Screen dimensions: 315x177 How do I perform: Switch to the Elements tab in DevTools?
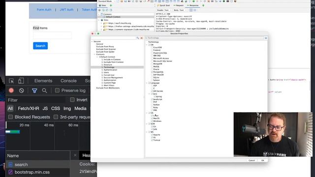tap(43, 81)
